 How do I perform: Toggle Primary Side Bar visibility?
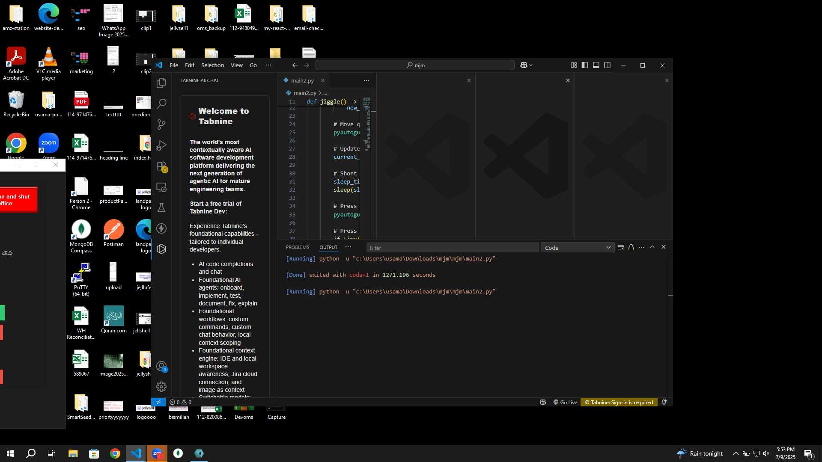click(x=585, y=65)
